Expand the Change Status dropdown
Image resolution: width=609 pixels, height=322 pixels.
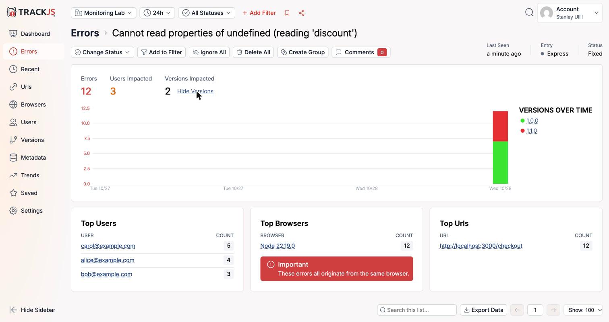[x=102, y=52]
